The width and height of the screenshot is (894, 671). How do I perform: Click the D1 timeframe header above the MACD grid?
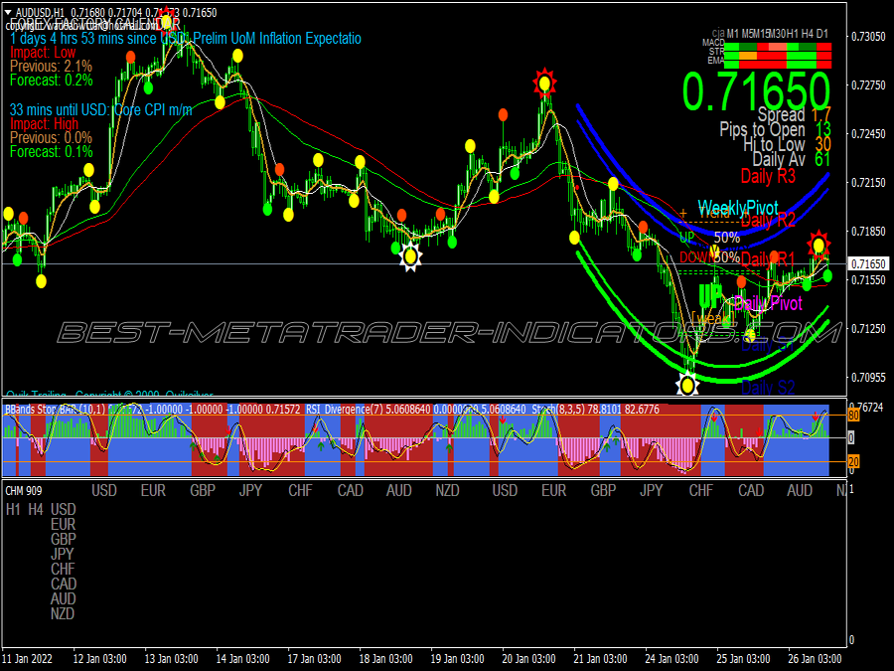click(x=822, y=34)
